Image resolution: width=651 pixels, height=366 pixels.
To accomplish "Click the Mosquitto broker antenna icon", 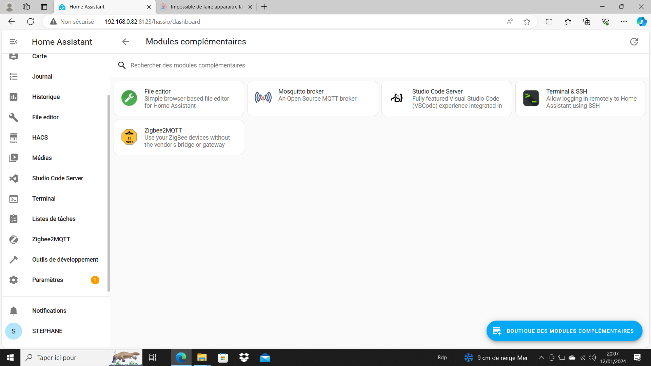I will [263, 98].
